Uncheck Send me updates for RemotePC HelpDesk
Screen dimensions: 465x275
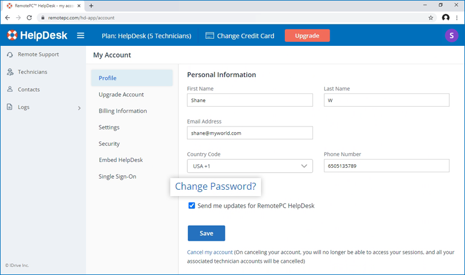coord(192,205)
